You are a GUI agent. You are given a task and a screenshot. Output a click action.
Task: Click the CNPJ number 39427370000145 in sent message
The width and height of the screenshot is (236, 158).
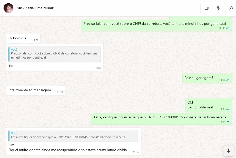(x=169, y=117)
